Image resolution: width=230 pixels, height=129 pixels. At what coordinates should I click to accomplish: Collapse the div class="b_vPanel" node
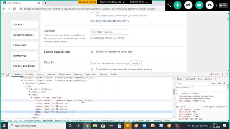coord(23,83)
